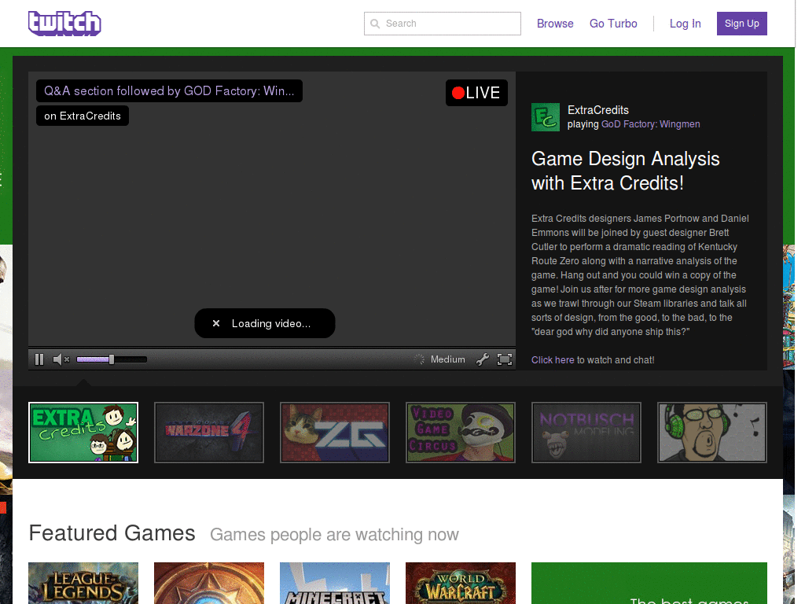The width and height of the screenshot is (805, 604).
Task: Click the green 'best games' banner
Action: pyautogui.click(x=649, y=583)
